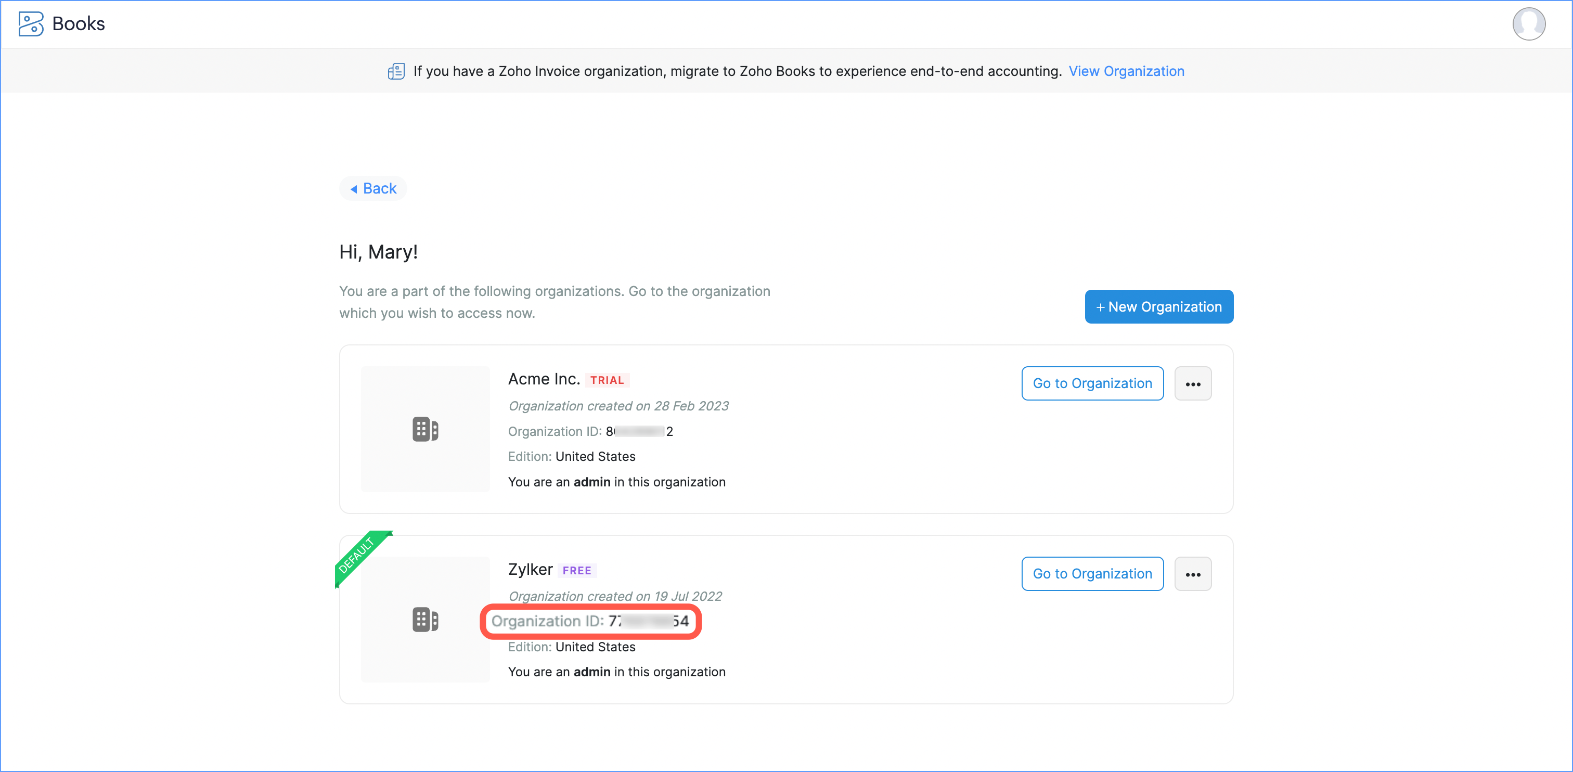Click the View Organization link

tap(1126, 71)
